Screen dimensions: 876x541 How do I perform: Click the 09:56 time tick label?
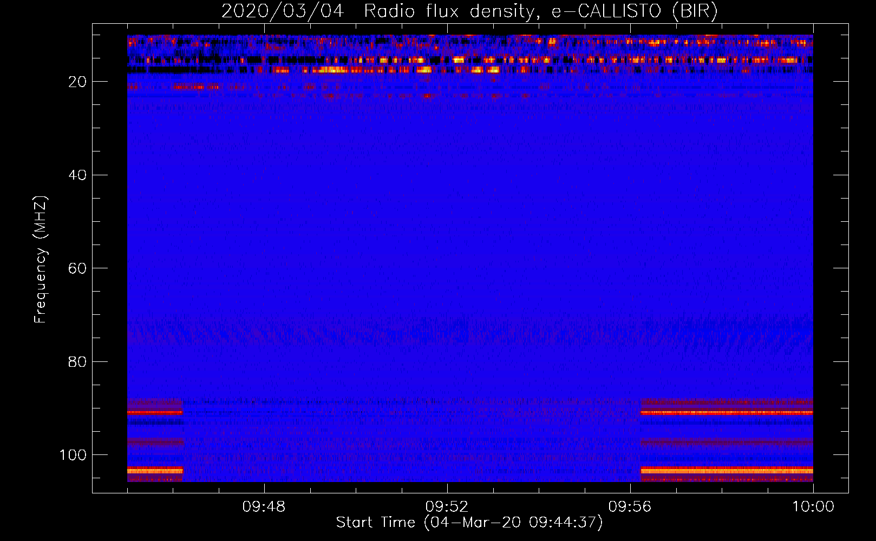[x=630, y=507]
